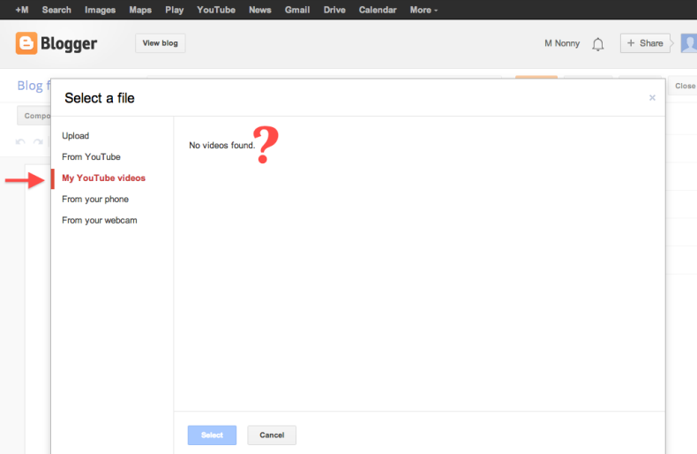Open YouTube in the Google bar
This screenshot has width=697, height=454.
(216, 10)
